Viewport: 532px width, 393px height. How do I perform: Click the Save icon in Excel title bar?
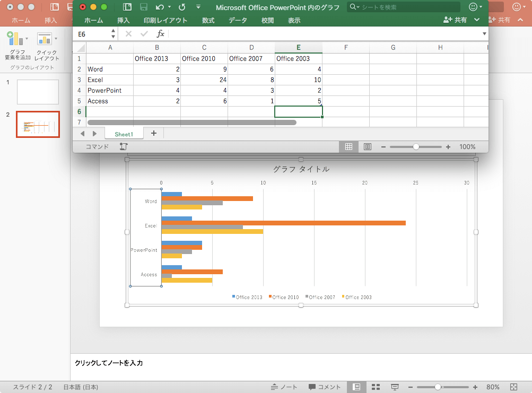(x=144, y=7)
